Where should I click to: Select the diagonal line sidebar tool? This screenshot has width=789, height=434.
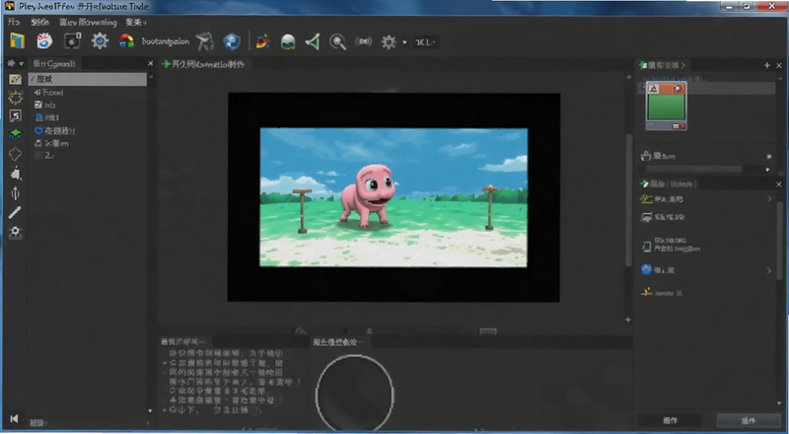click(x=15, y=212)
